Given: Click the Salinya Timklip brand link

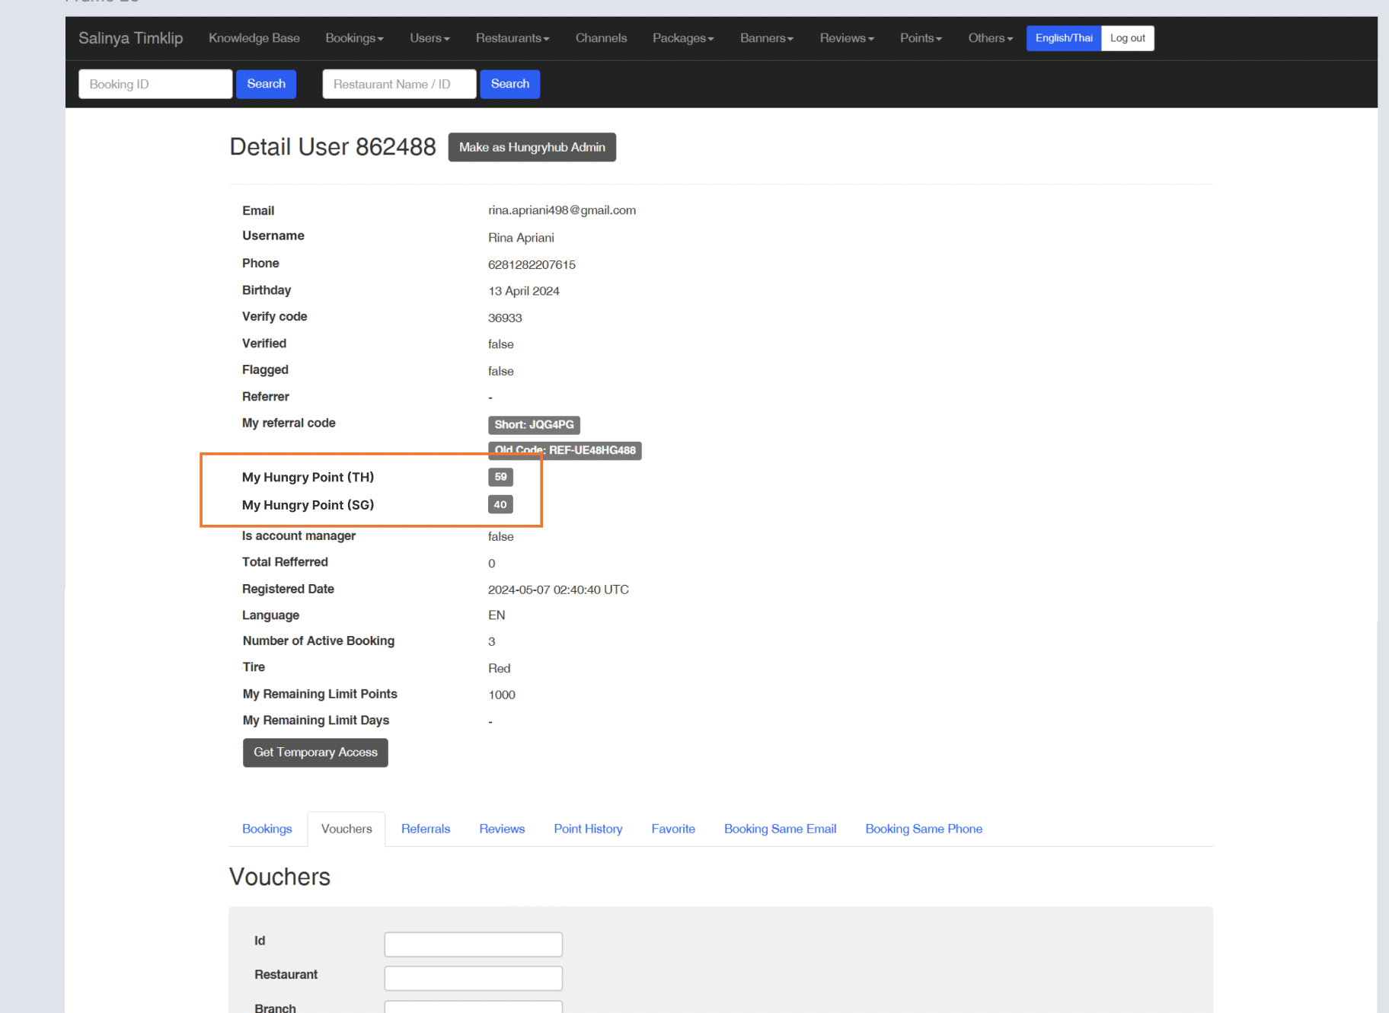Looking at the screenshot, I should click(131, 38).
